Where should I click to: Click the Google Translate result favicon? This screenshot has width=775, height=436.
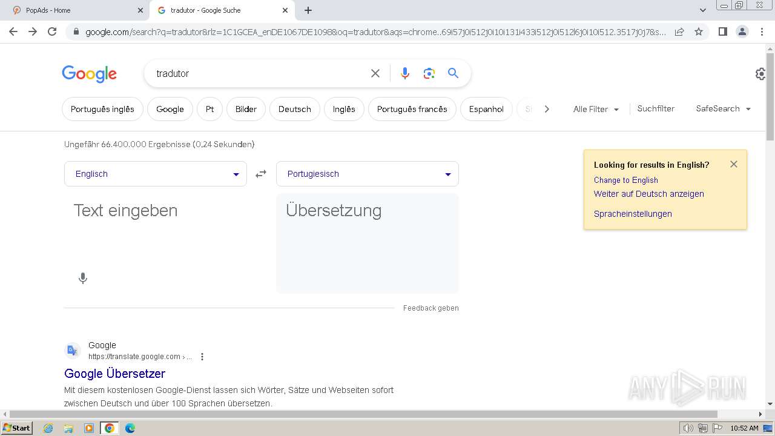(x=73, y=351)
